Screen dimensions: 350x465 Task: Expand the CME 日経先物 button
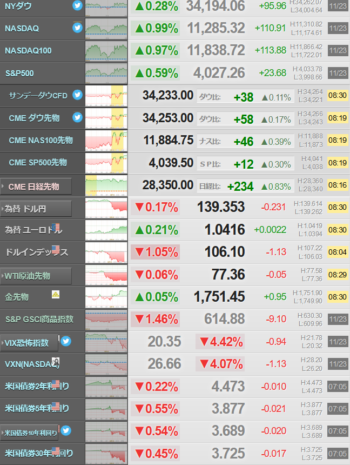tap(36, 187)
